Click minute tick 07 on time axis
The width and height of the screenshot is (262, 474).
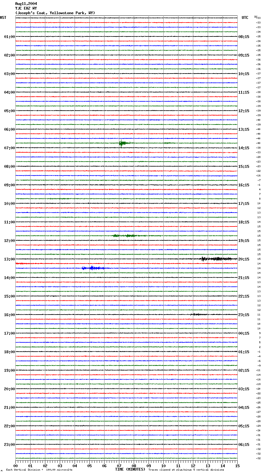tap(119, 465)
